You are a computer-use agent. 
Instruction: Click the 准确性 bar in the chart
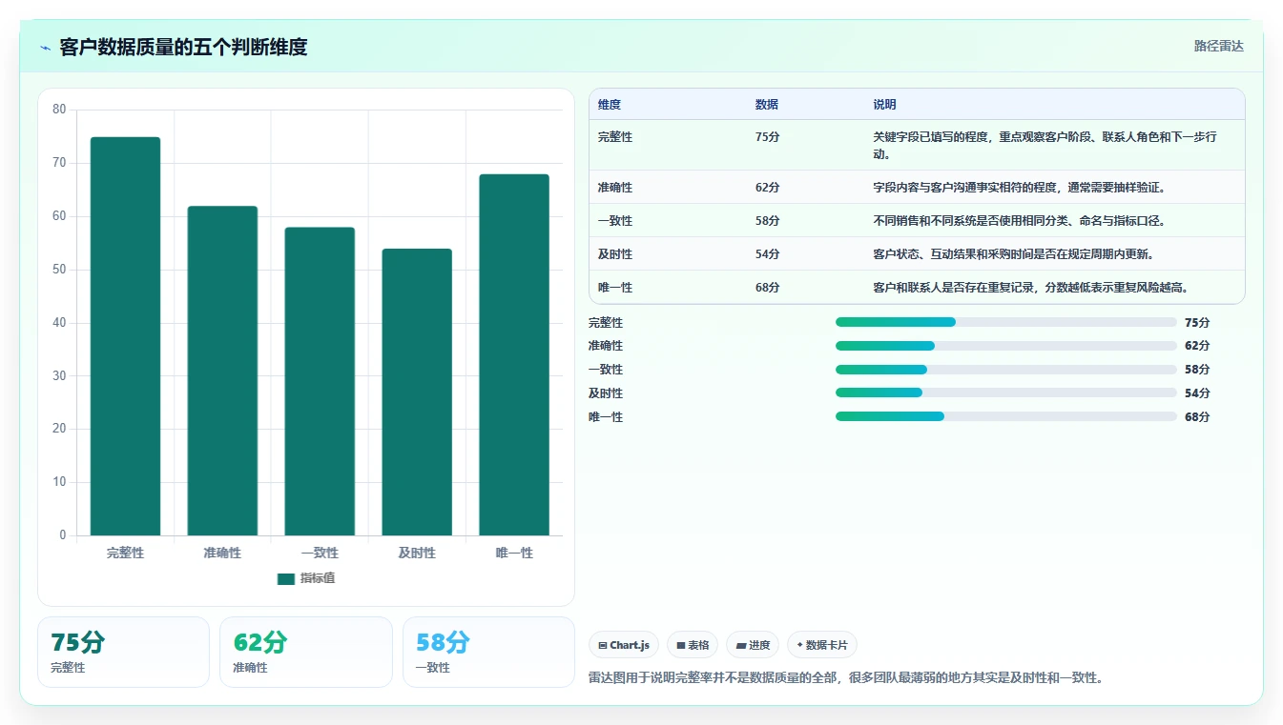(x=222, y=371)
